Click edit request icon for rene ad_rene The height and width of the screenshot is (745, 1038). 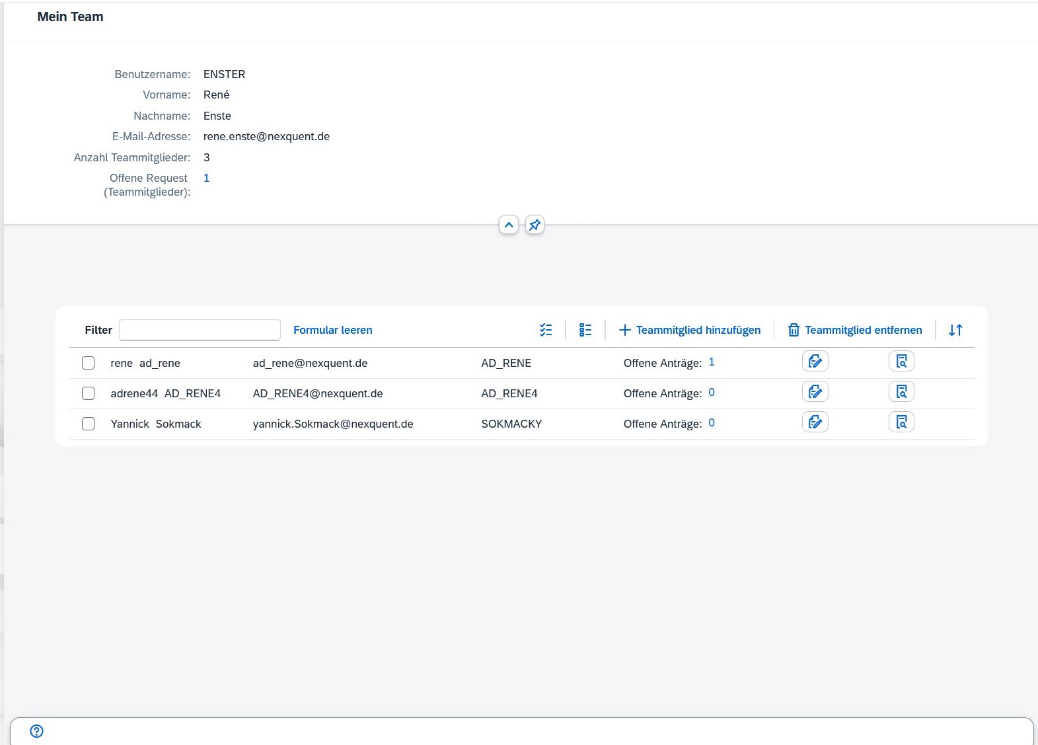[815, 362]
